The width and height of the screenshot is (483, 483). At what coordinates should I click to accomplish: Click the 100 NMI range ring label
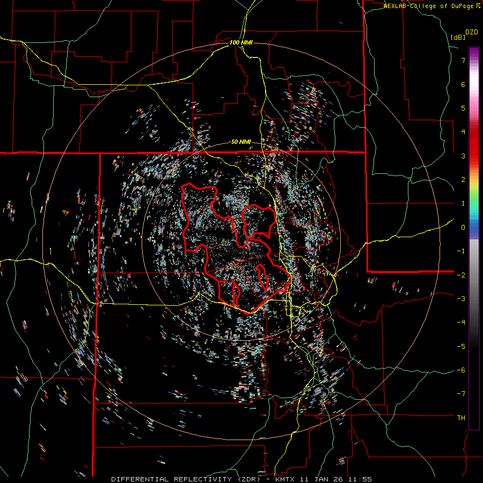tap(241, 42)
